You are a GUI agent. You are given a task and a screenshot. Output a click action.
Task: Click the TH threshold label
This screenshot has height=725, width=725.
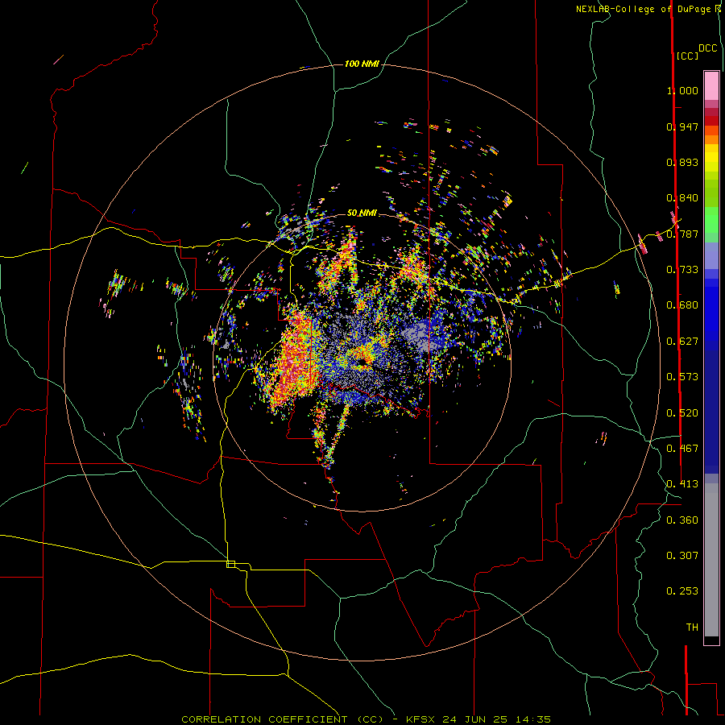692,628
